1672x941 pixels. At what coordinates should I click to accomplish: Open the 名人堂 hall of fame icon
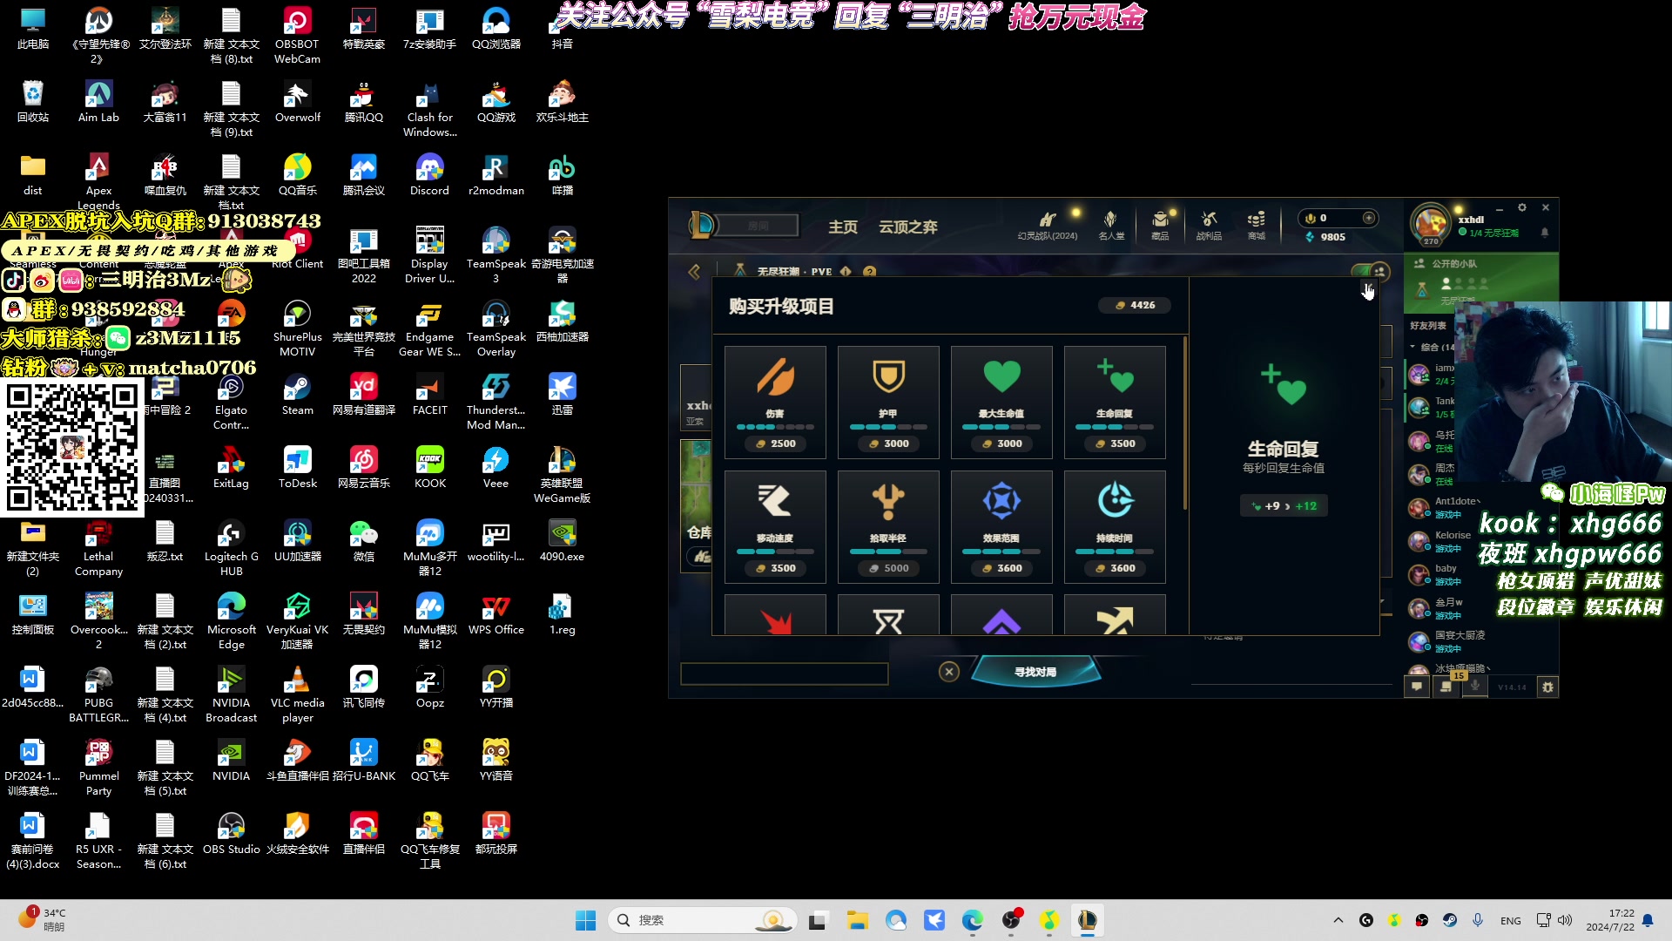[1111, 225]
